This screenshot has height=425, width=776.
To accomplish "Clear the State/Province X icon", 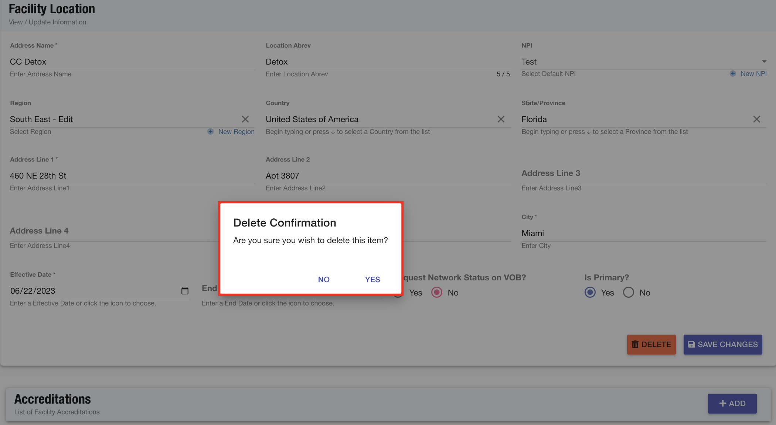I will coord(756,119).
